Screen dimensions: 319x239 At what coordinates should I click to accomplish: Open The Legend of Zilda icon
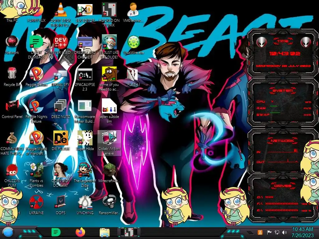click(x=85, y=175)
